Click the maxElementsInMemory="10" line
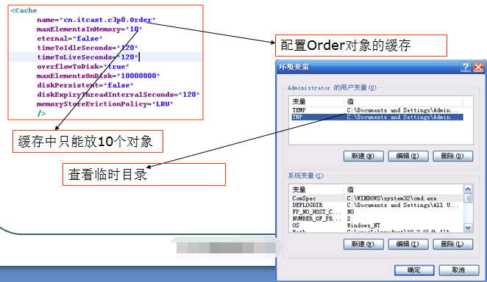The width and height of the screenshot is (487, 282). pos(89,29)
